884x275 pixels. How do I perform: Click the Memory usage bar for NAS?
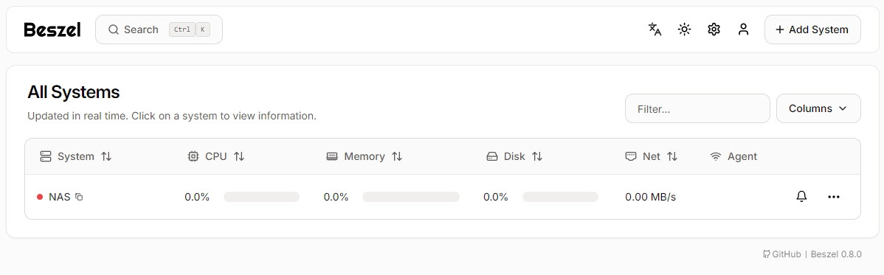pyautogui.click(x=411, y=197)
